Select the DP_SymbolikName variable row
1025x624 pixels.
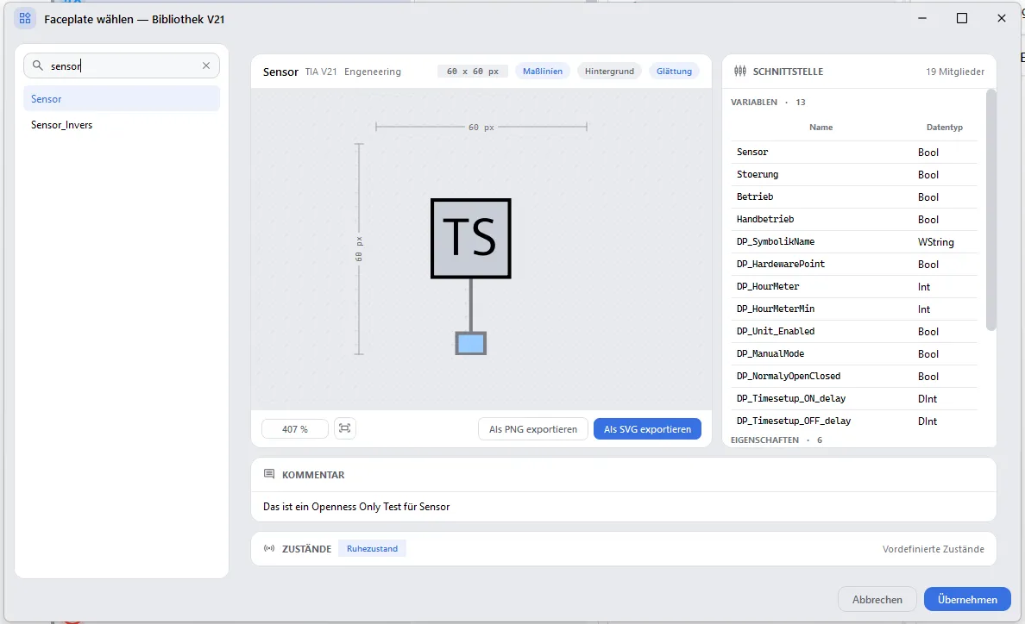click(x=853, y=241)
